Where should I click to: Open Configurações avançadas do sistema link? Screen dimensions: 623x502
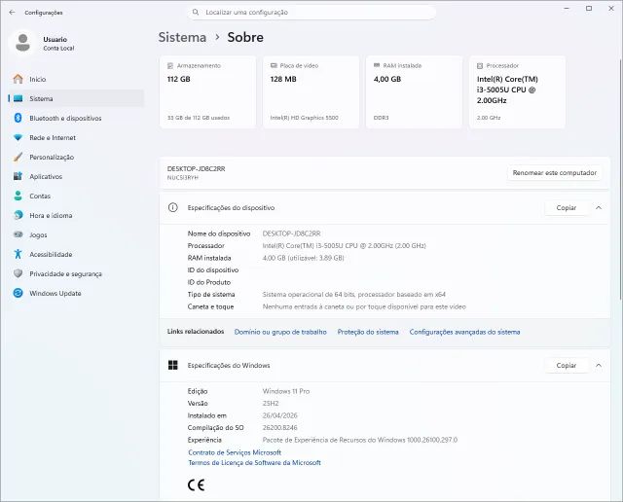tap(464, 332)
